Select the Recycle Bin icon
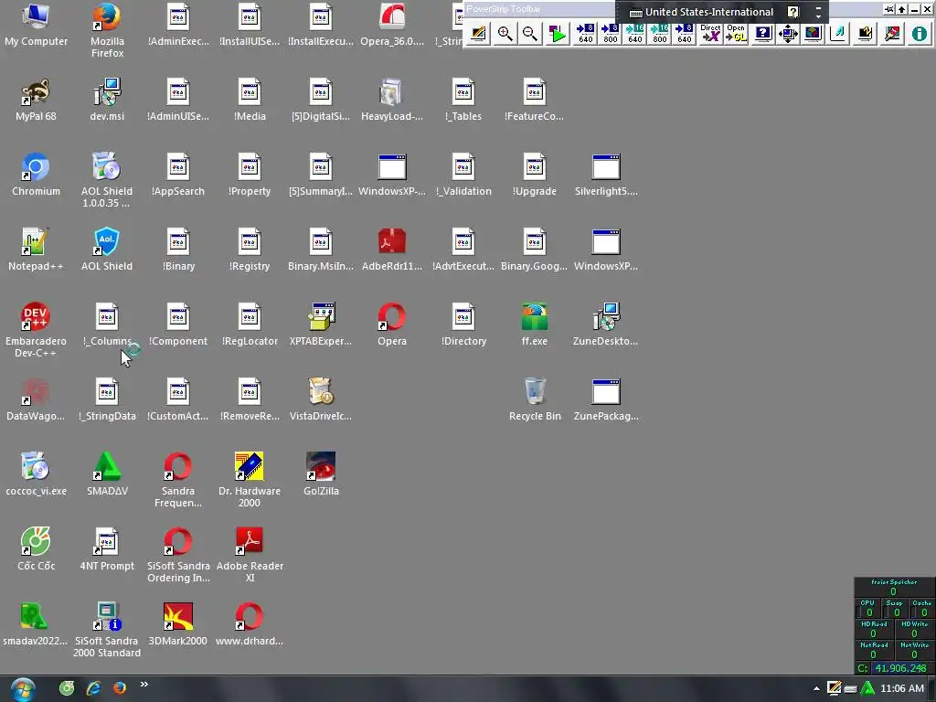The height and width of the screenshot is (702, 936). [x=535, y=399]
